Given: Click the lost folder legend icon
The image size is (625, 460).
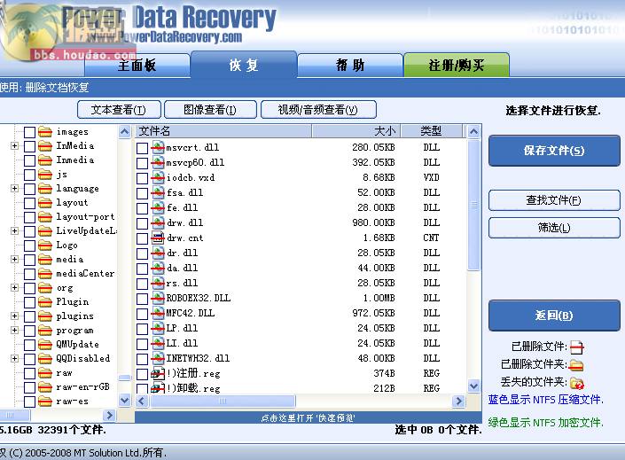Looking at the screenshot, I should (577, 383).
